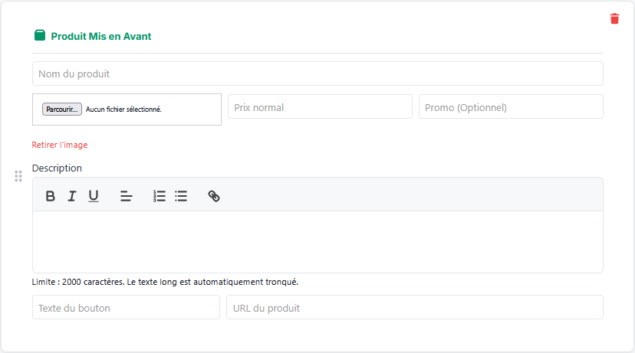This screenshot has width=635, height=353.
Task: Click the Produit Mis en Avant heading
Action: tap(100, 37)
